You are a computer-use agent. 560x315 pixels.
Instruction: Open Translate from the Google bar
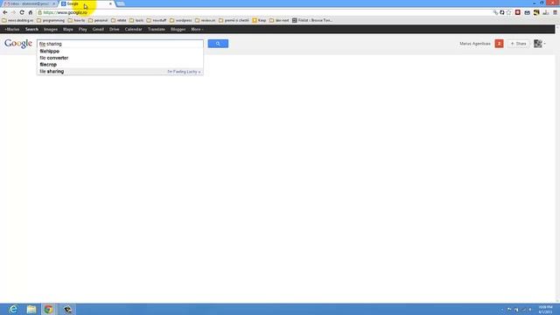(x=157, y=29)
